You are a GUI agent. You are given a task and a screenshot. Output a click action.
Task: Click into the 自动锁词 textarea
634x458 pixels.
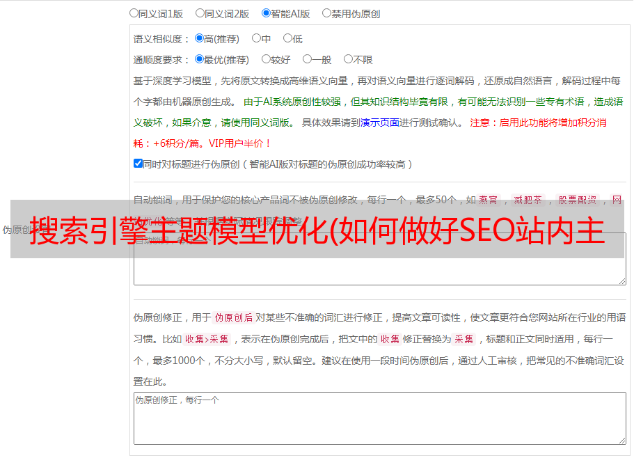pyautogui.click(x=380, y=259)
